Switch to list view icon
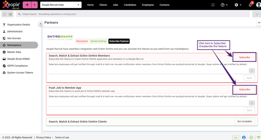Screen dimensions: 261x140 pyautogui.click(x=5, y=14)
